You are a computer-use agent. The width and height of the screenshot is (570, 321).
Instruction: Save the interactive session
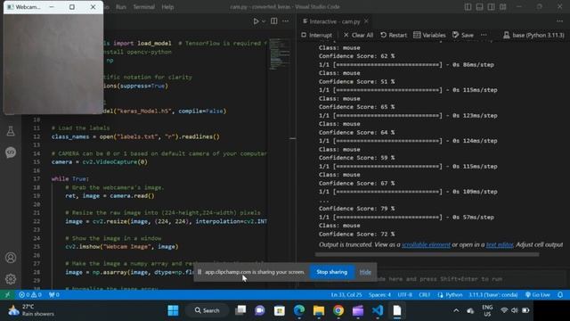tap(463, 35)
